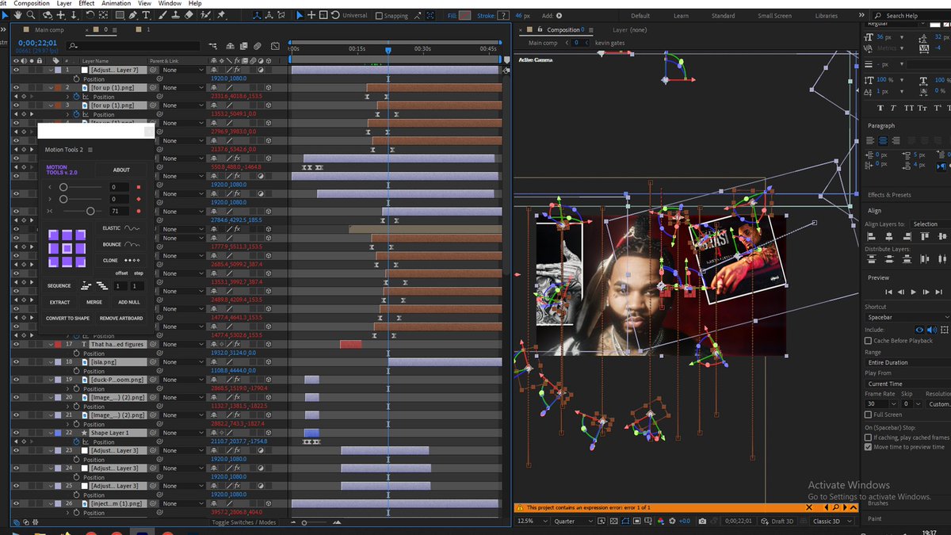Open the Animation menu
The width and height of the screenshot is (951, 535).
[116, 3]
